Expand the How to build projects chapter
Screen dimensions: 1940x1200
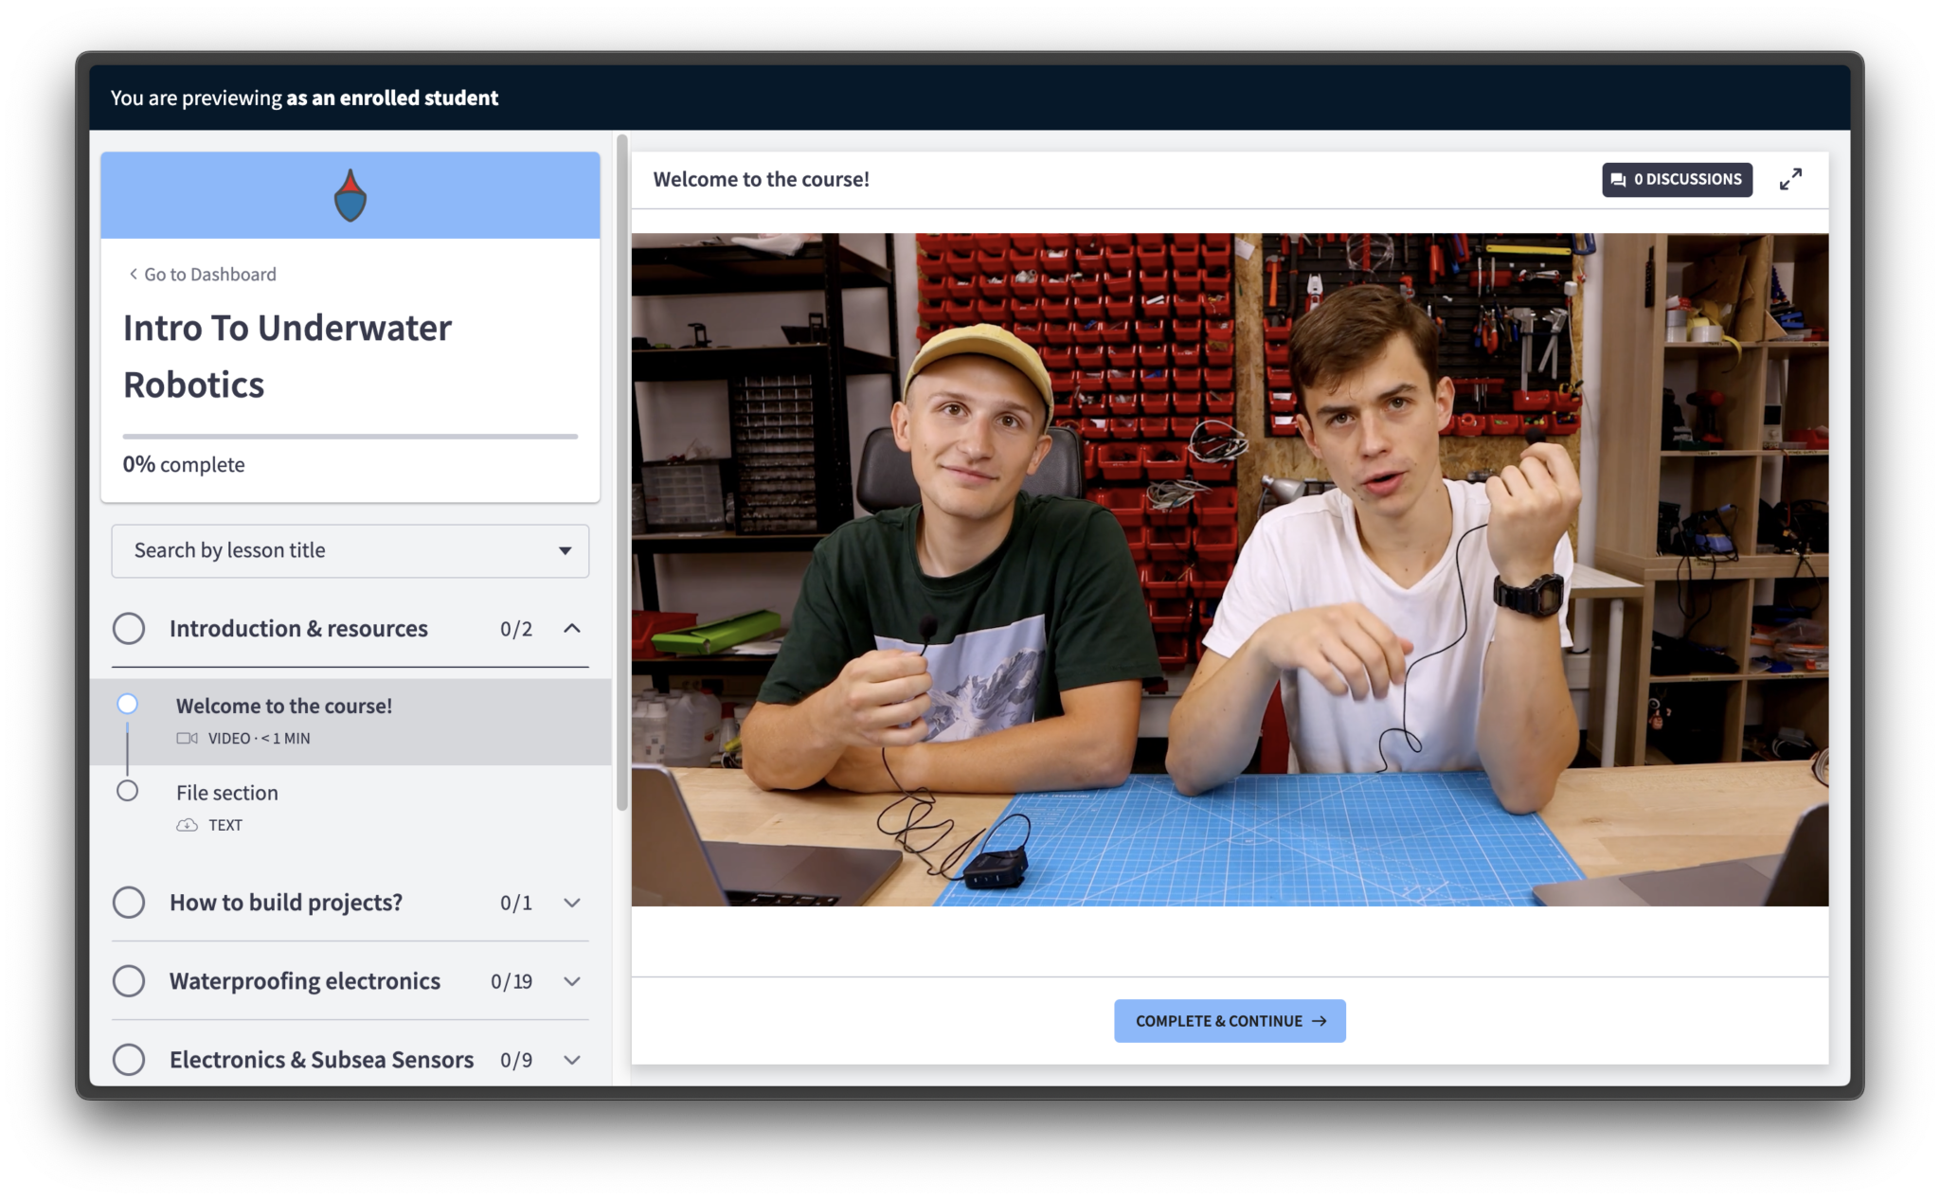pyautogui.click(x=572, y=903)
